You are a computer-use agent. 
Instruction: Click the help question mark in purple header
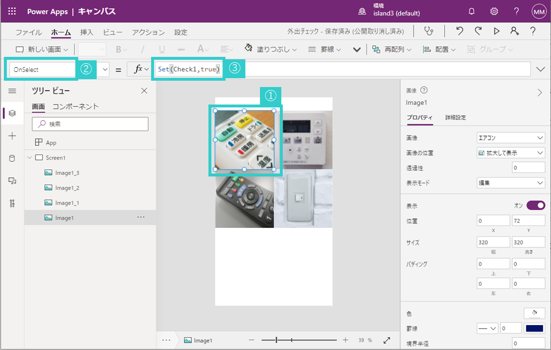516,11
